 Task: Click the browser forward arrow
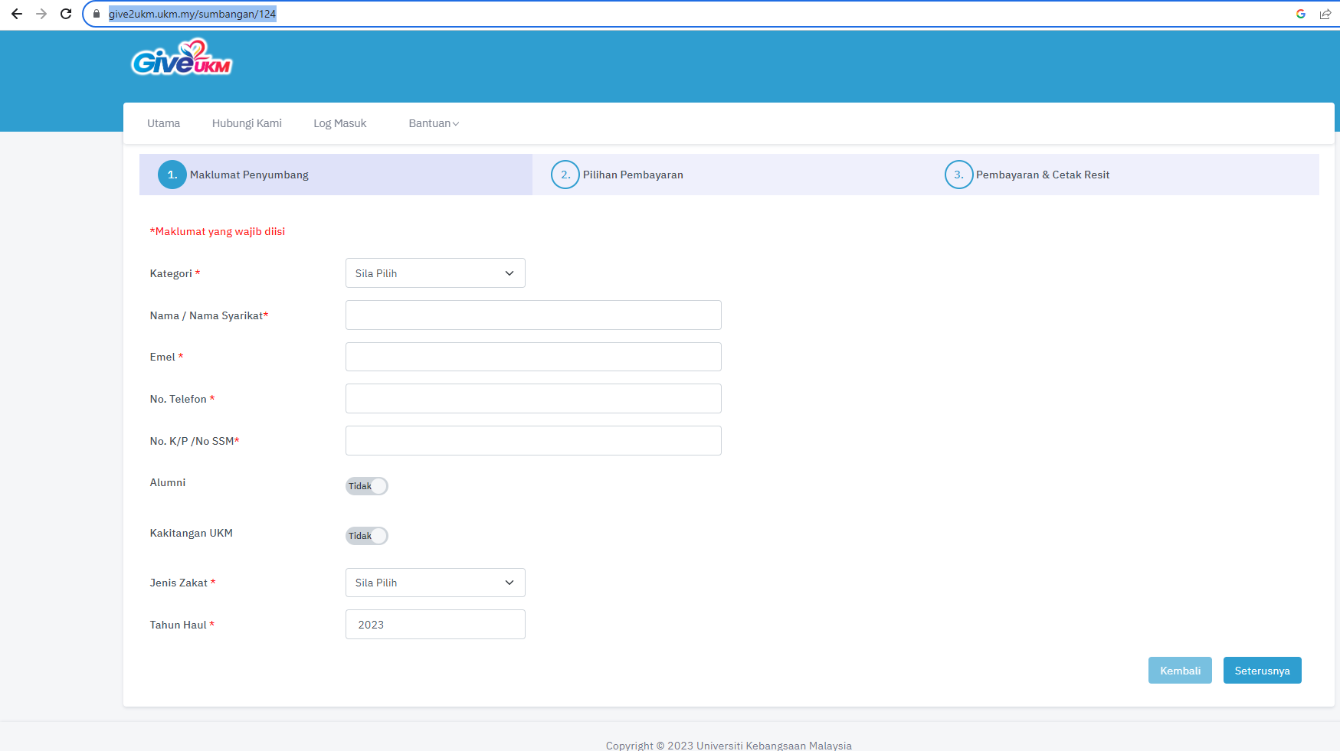41,14
